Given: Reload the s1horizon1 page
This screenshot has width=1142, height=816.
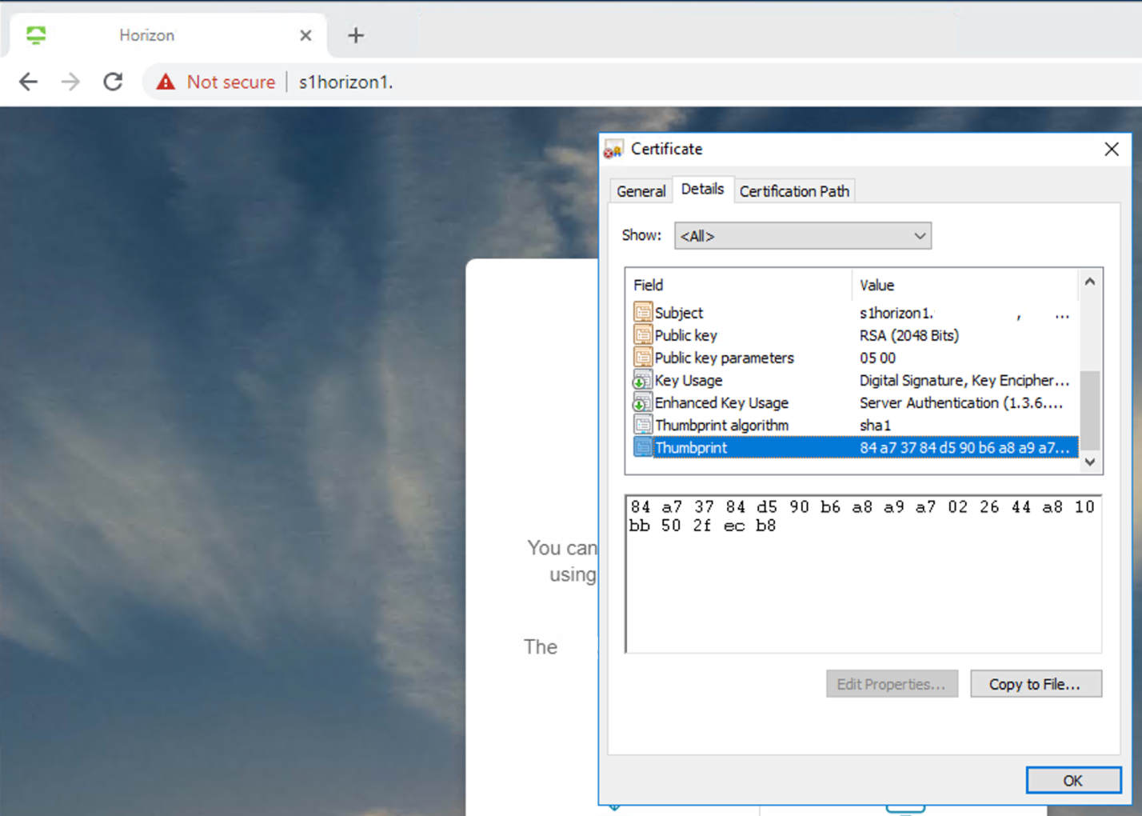Looking at the screenshot, I should (113, 82).
